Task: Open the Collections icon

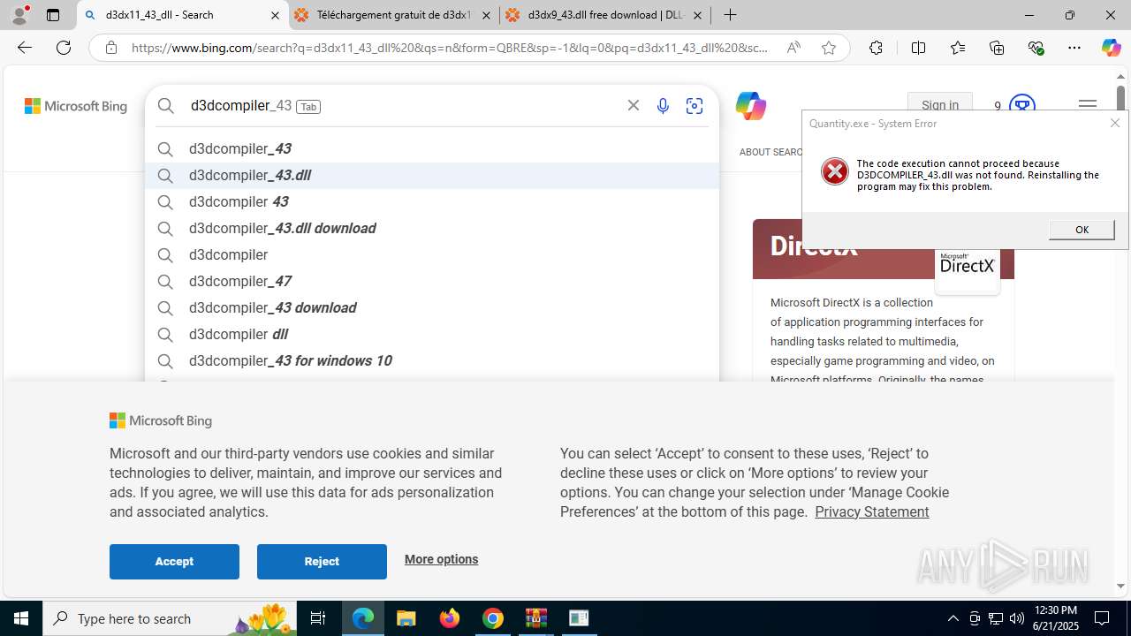Action: (997, 48)
